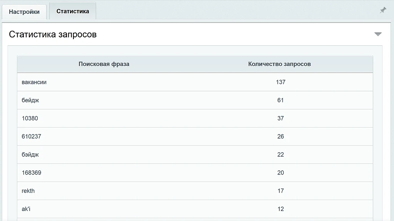Screen dimensions: 394x221
Task: Select the 168369 search phrase
Action: [31, 173]
